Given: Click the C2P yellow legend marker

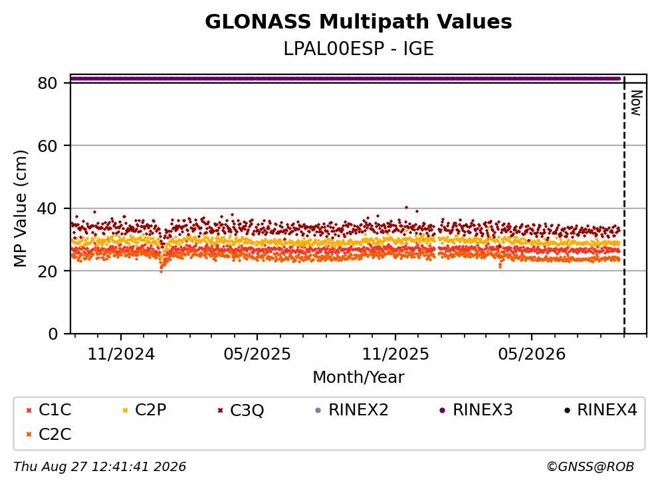Looking at the screenshot, I should point(125,410).
